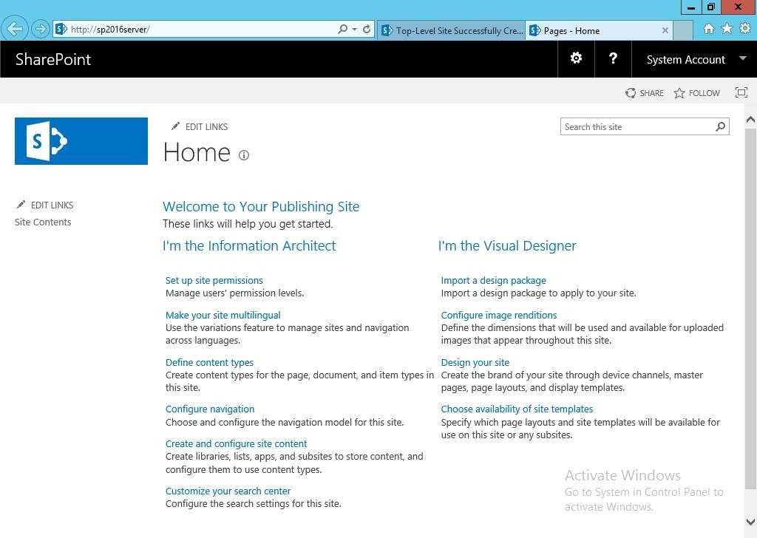This screenshot has height=538, width=757.
Task: Close the Pages - Home tab
Action: [x=665, y=30]
